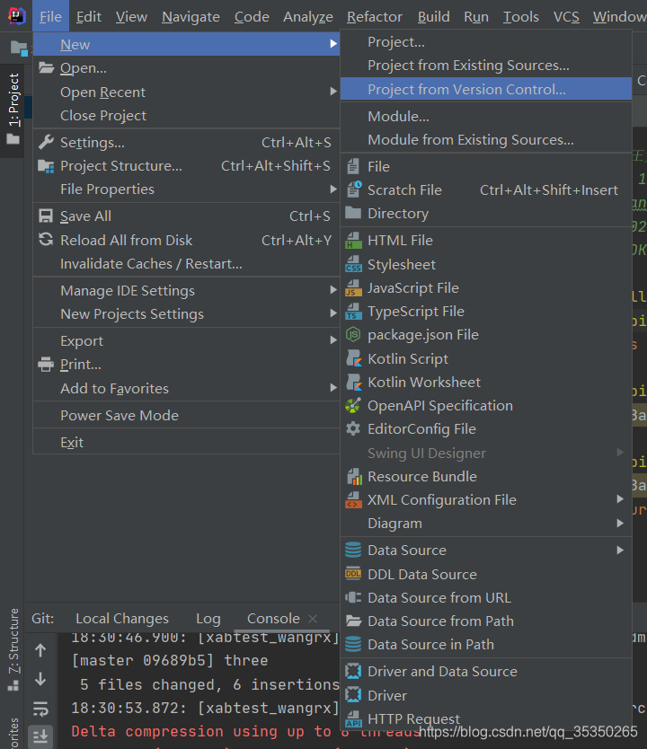This screenshot has width=647, height=749.
Task: Click the '[master 09689b5] three' console line
Action: [x=170, y=661]
